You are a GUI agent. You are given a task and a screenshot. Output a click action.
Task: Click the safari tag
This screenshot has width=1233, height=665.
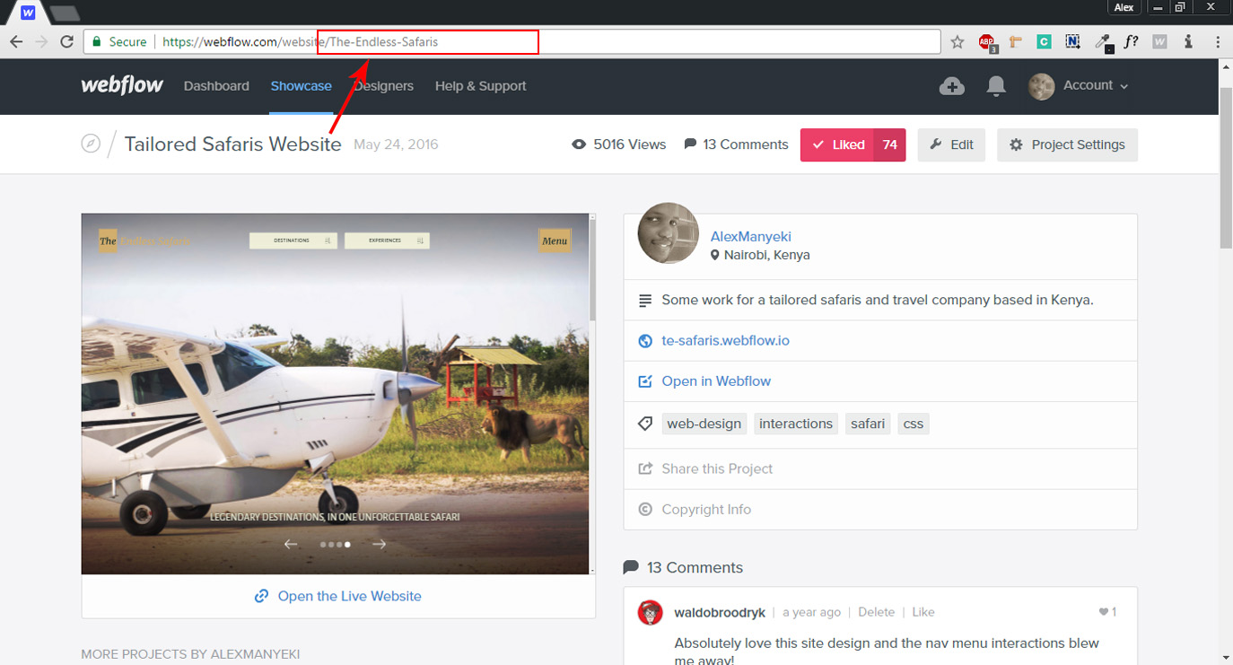867,424
